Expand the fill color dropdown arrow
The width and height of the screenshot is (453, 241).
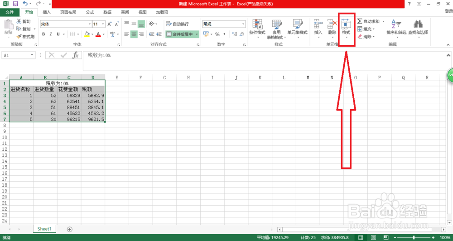click(92, 34)
